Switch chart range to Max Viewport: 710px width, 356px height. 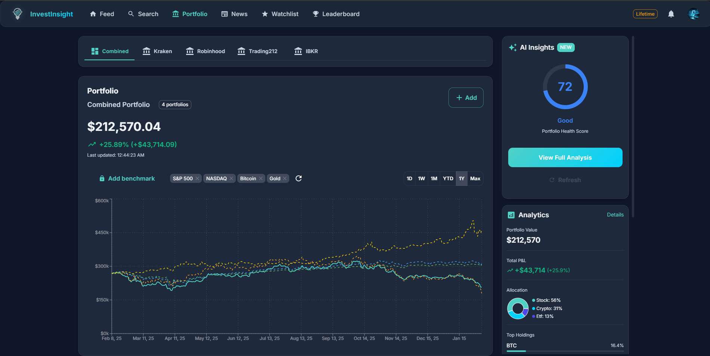(475, 178)
